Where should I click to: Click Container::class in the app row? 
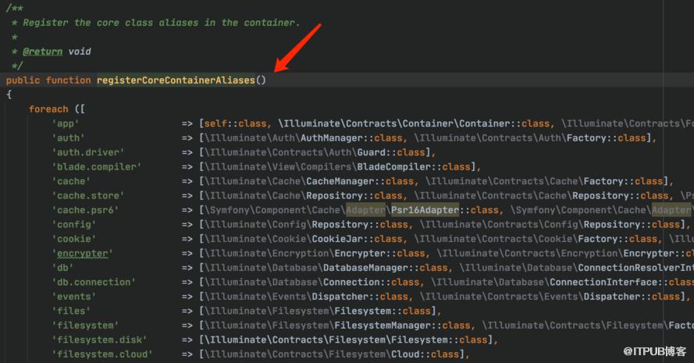[504, 123]
